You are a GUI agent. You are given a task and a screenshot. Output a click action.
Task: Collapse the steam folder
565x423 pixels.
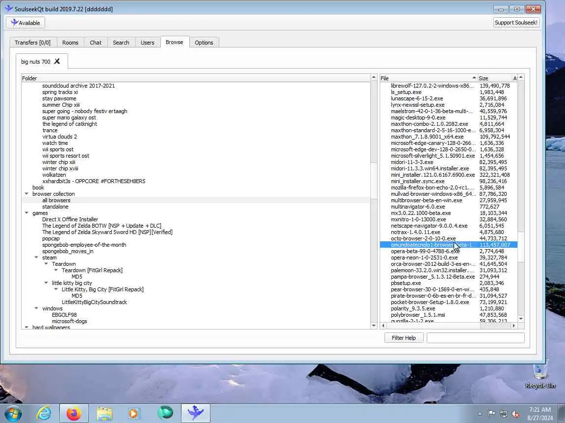point(36,257)
